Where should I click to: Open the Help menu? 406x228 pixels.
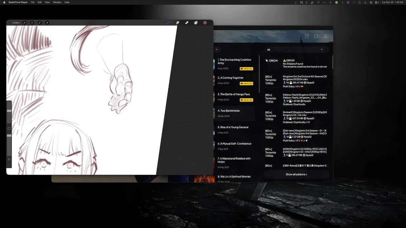click(x=67, y=2)
